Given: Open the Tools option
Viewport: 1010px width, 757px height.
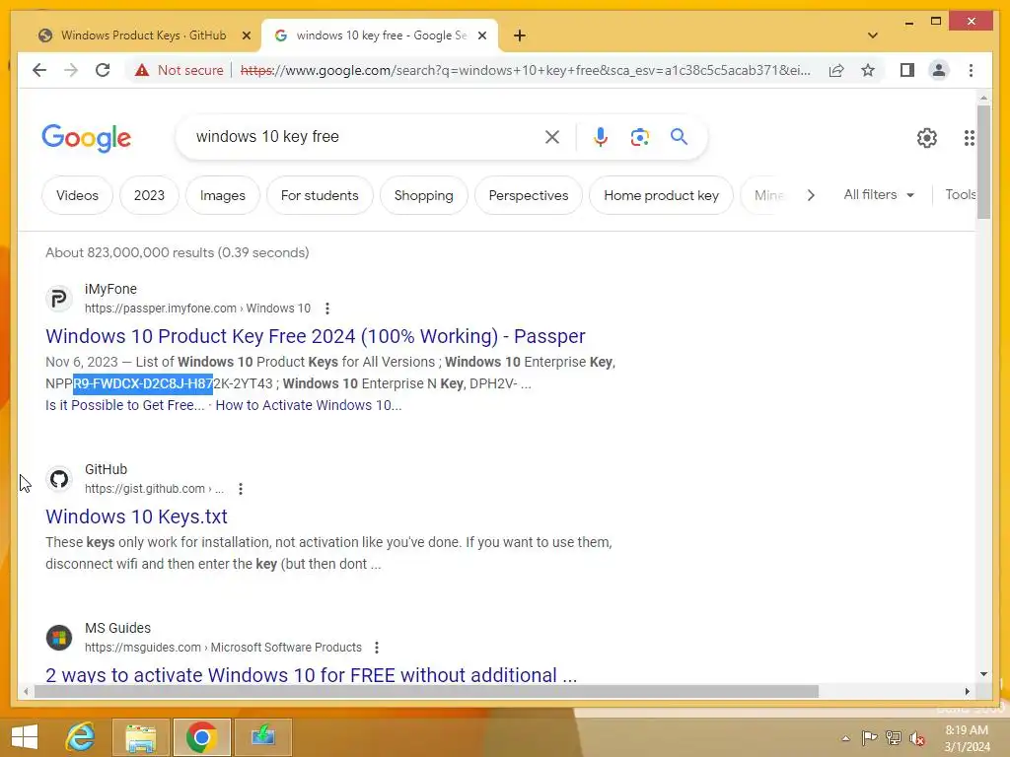Looking at the screenshot, I should tap(961, 194).
